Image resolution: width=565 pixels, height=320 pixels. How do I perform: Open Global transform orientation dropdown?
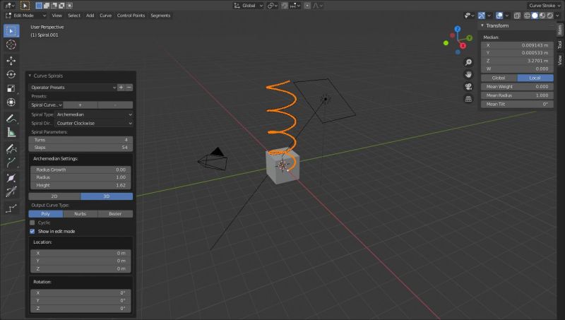point(249,6)
